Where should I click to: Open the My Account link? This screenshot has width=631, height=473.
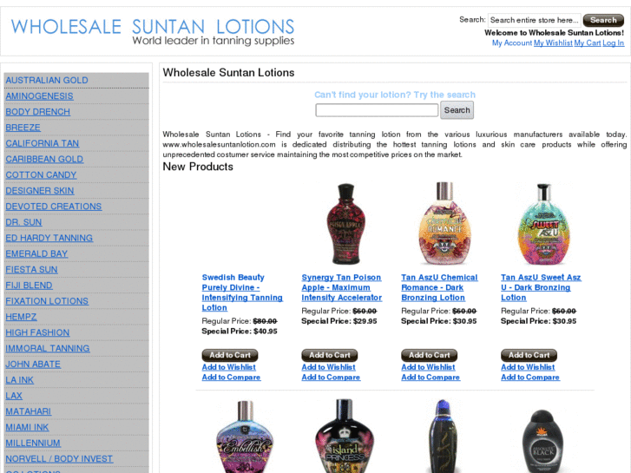coord(512,43)
